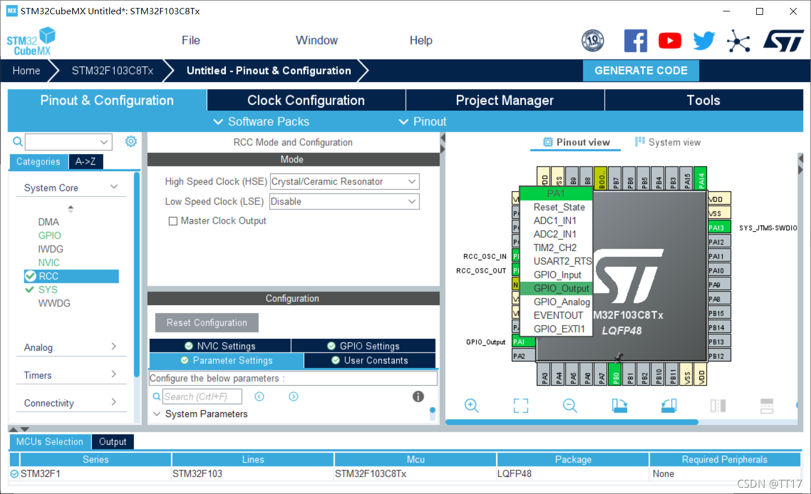811x494 pixels.
Task: Open the Software Packs dropdown
Action: [261, 122]
